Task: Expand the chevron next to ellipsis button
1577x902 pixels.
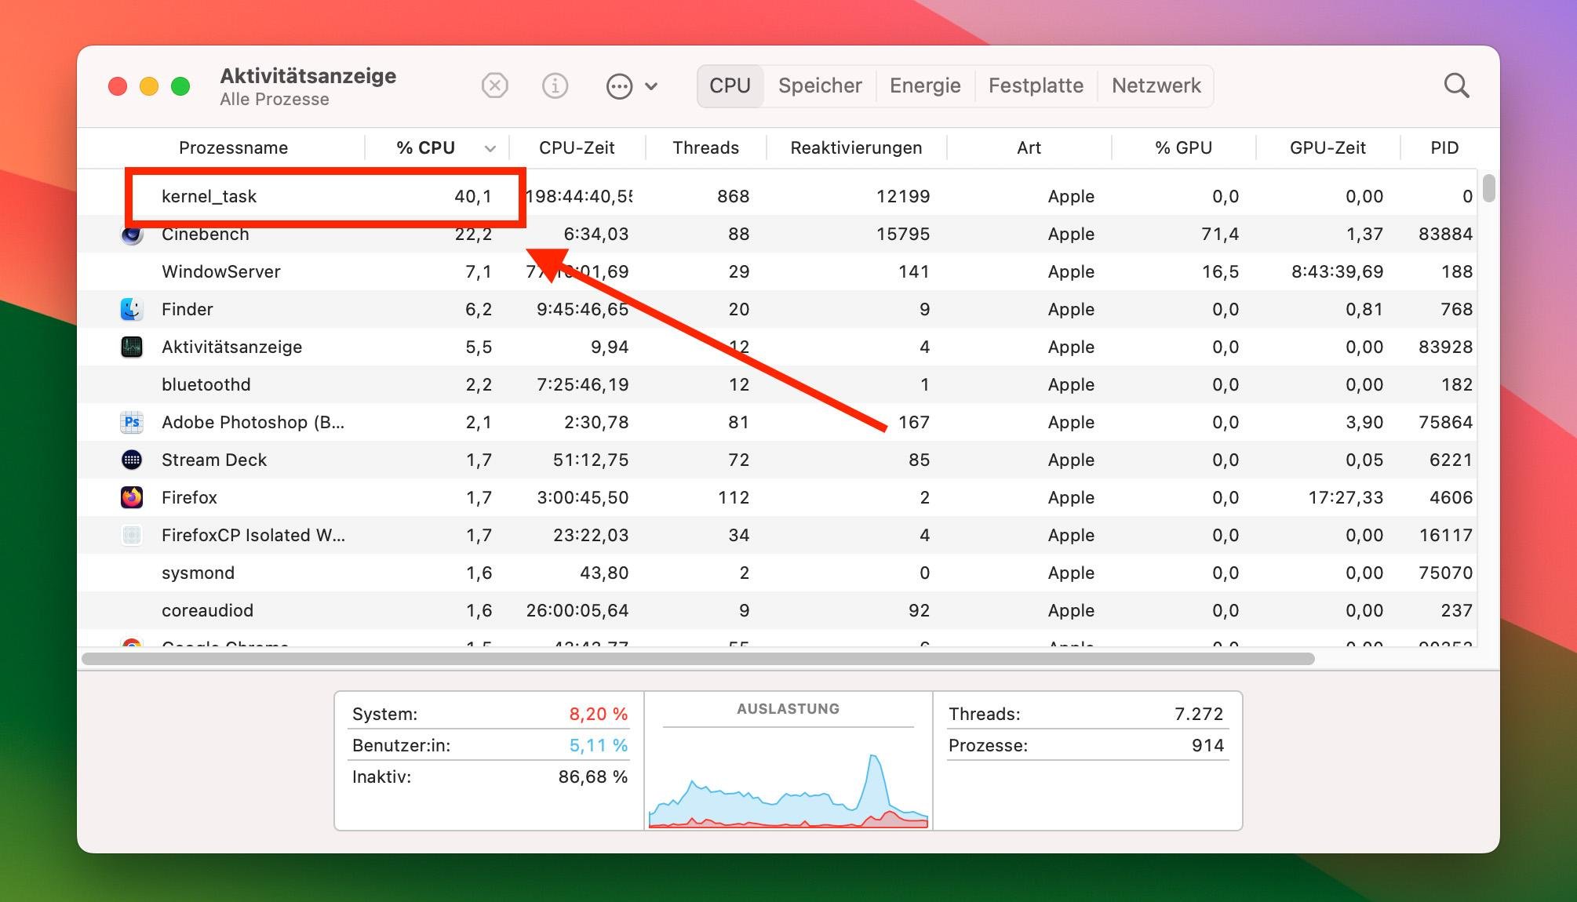Action: point(651,86)
